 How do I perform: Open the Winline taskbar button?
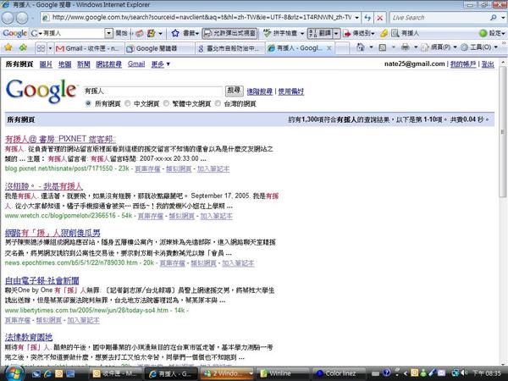click(283, 373)
